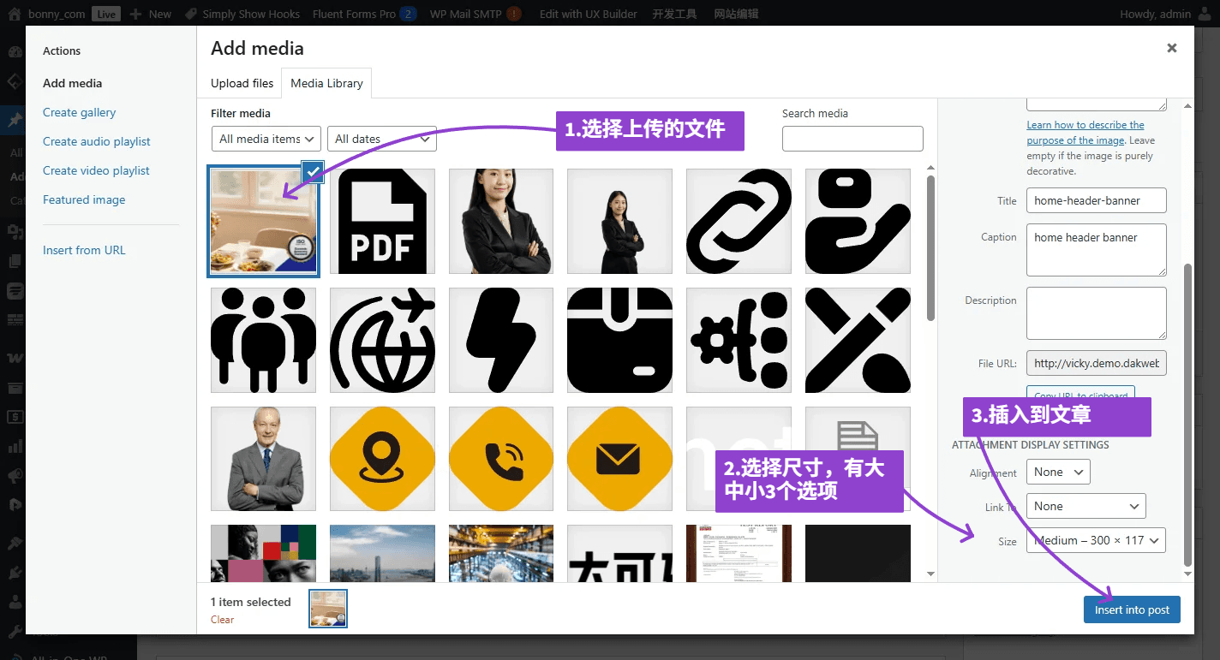Open the All dates filter dropdown

point(381,139)
